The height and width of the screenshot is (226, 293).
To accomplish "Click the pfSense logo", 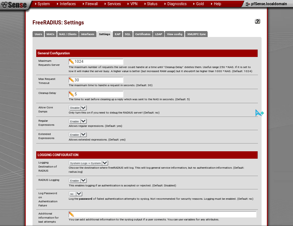I will [14, 5].
